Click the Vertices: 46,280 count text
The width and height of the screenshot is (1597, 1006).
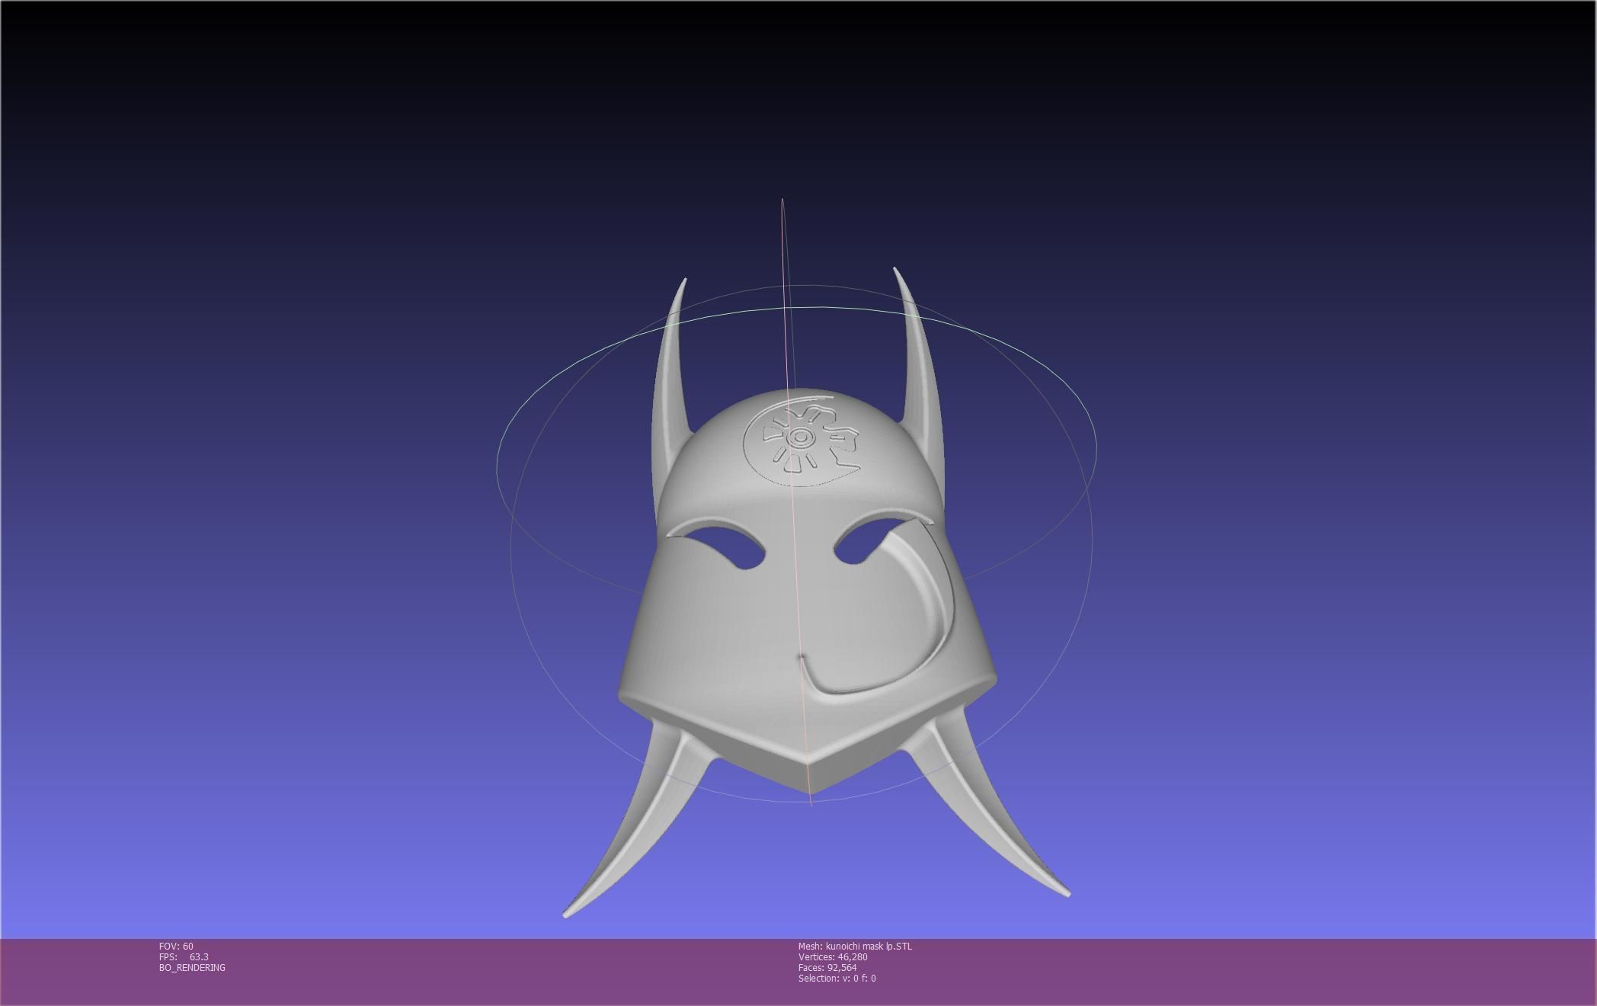coord(832,956)
